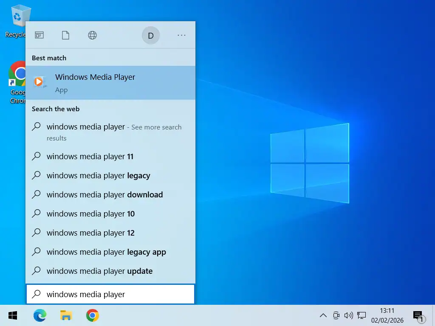Viewport: 435px width, 326px height.
Task: Open more search options via the ellipsis
Action: [181, 35]
